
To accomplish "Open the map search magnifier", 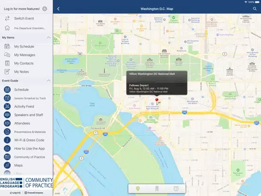I will [255, 9].
